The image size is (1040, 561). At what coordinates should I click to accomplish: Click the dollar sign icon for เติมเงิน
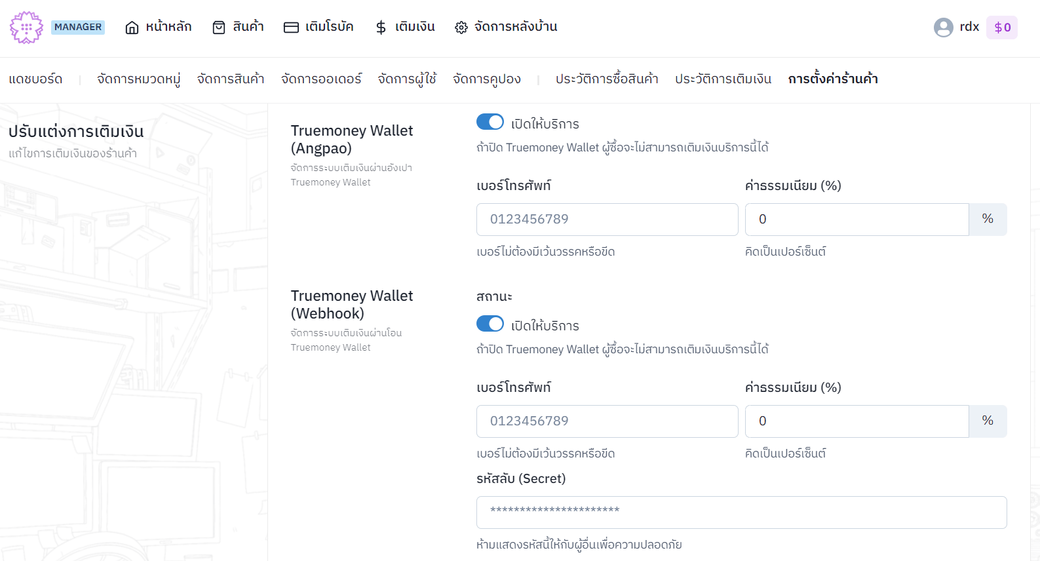[381, 27]
